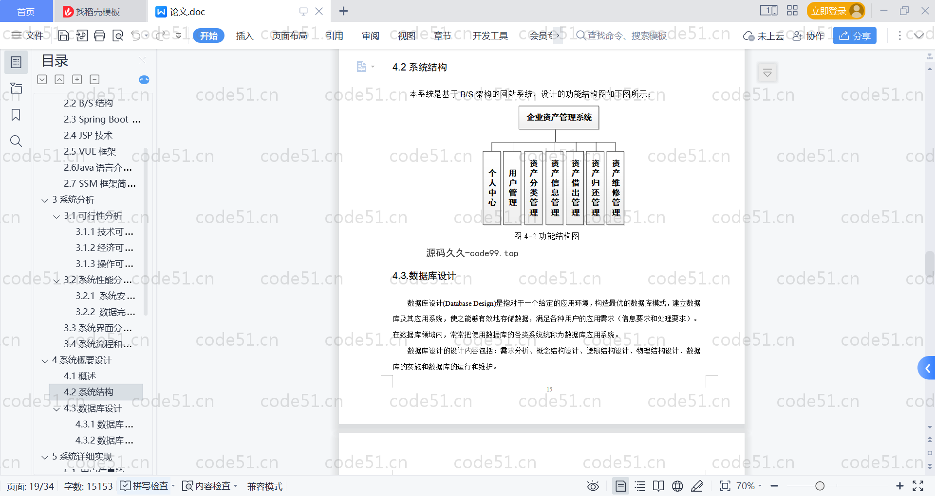This screenshot has width=935, height=496.
Task: Collapse the 3 系统分析 tree node
Action: pos(45,200)
